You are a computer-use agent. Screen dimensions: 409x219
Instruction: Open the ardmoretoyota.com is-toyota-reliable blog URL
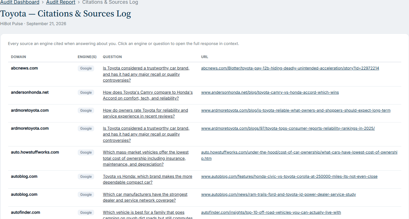(x=296, y=110)
